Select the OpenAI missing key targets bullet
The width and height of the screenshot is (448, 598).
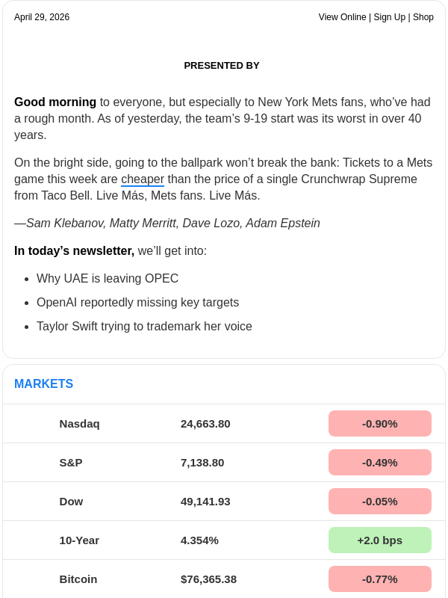137,303
